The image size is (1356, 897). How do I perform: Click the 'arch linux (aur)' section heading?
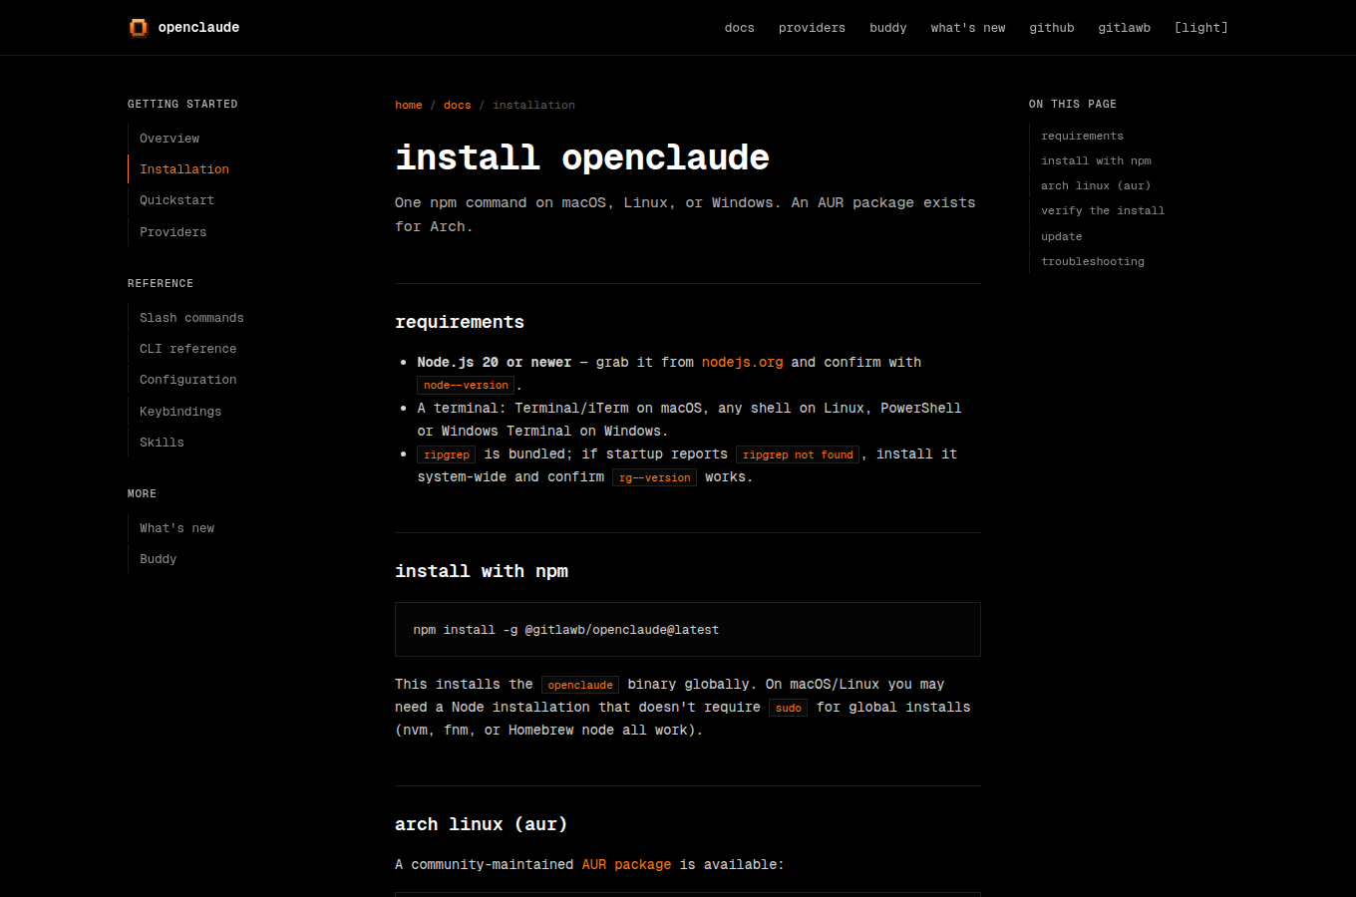[482, 824]
